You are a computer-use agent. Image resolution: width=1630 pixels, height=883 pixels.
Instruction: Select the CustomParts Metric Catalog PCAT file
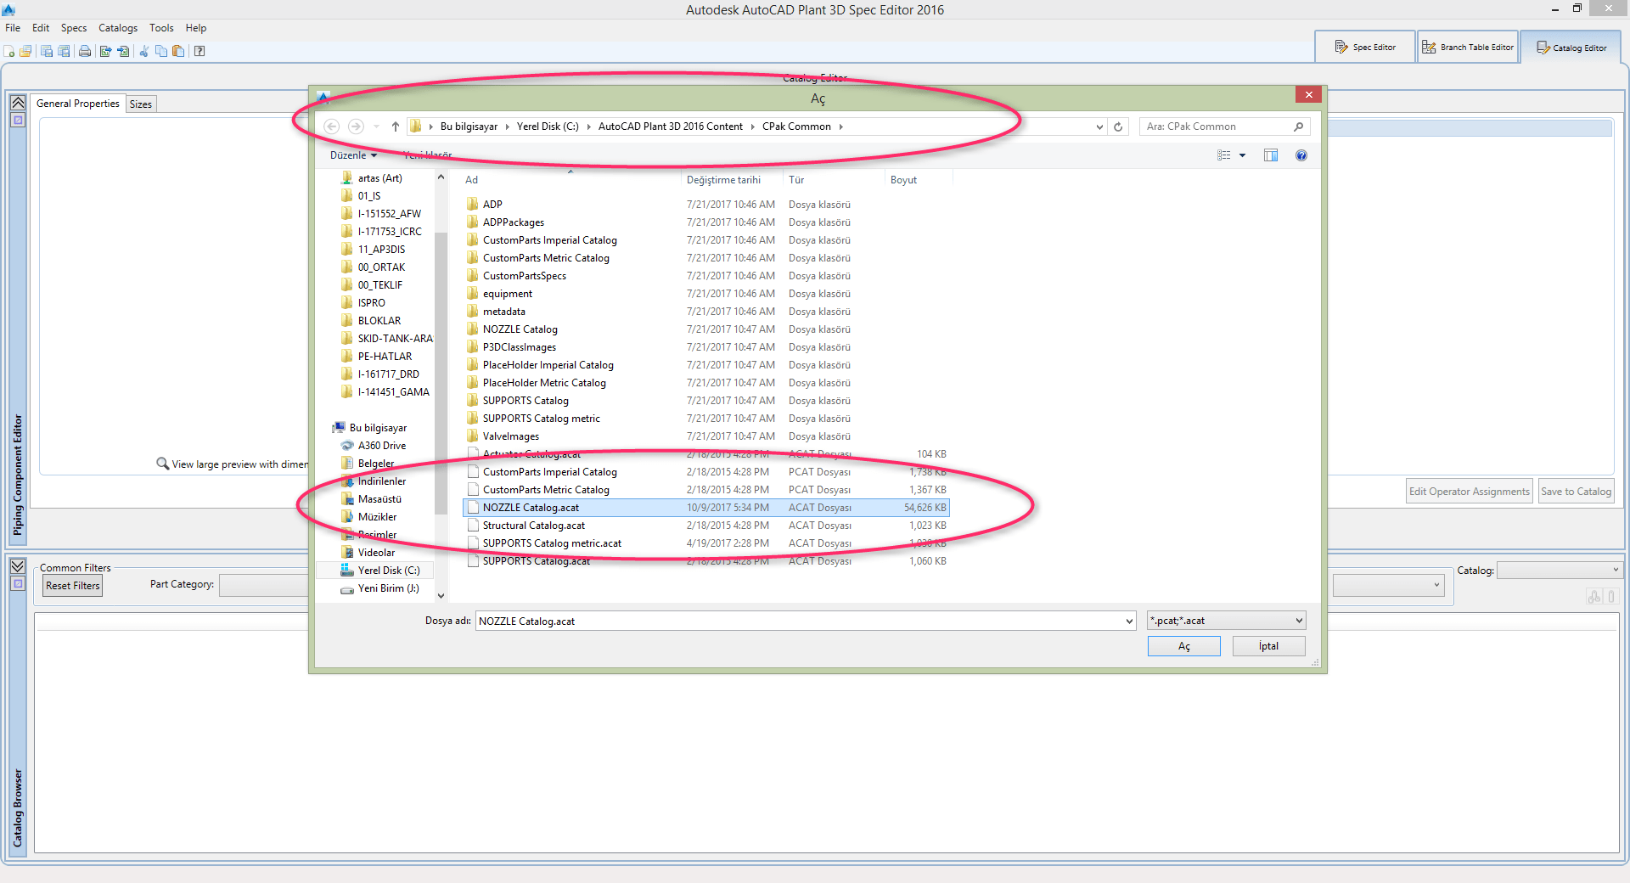[706, 490]
